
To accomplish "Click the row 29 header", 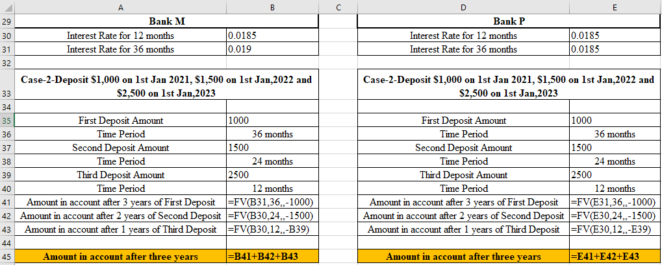I will (x=7, y=22).
